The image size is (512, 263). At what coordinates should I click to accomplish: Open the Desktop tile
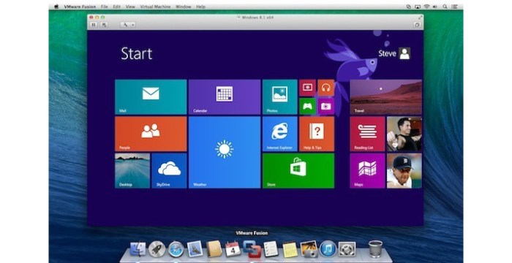(x=132, y=171)
